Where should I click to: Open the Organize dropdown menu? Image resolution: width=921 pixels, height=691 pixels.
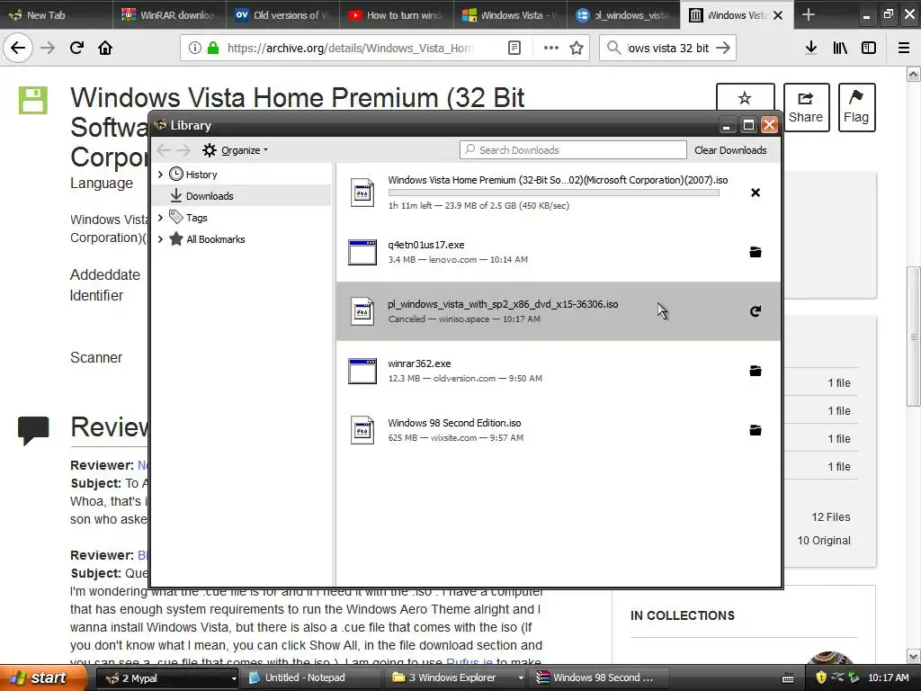[245, 150]
